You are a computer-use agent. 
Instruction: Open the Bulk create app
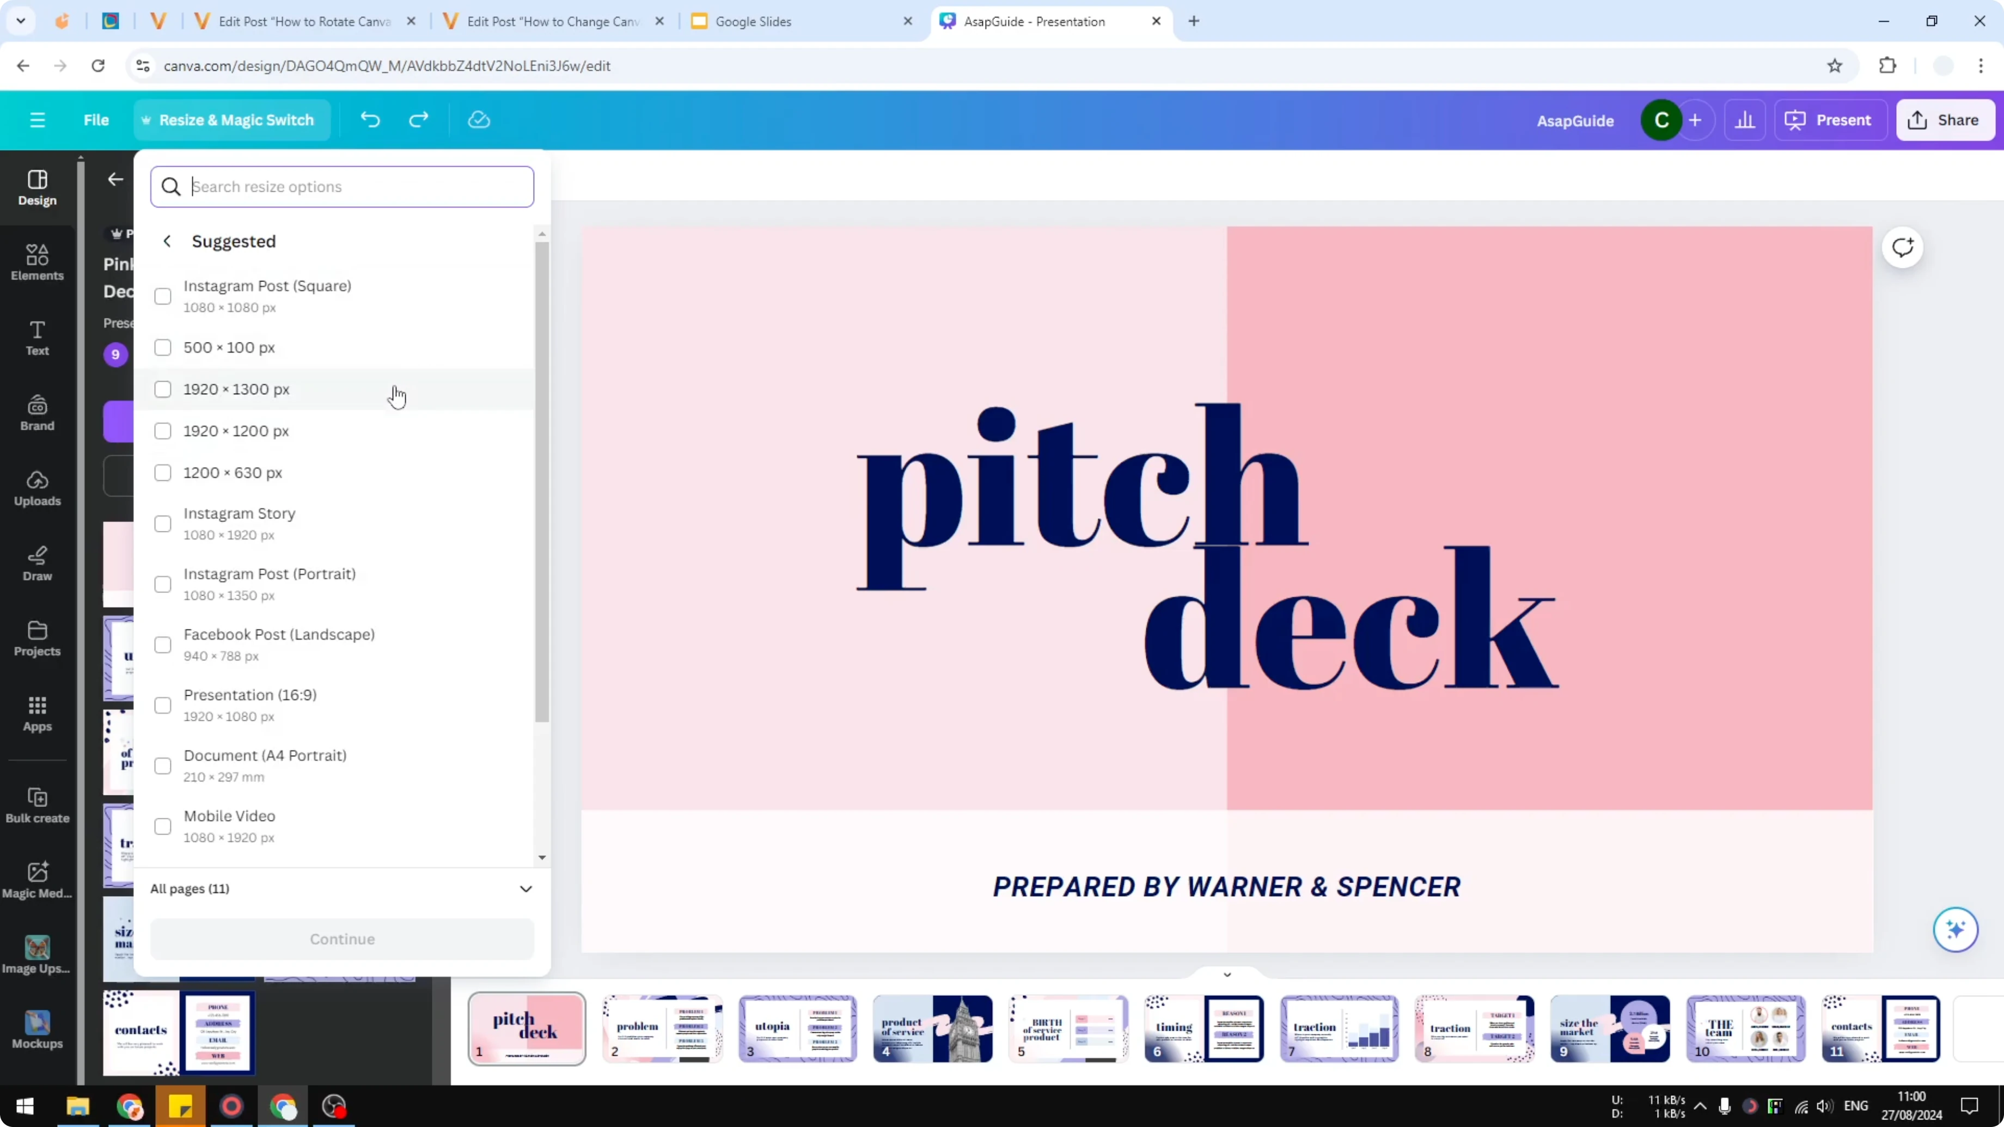click(38, 805)
